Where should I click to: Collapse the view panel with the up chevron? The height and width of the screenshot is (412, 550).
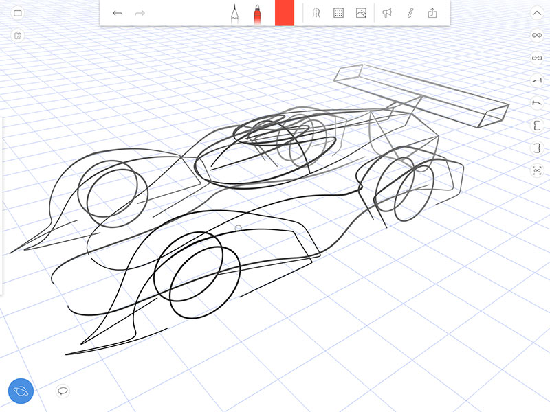[x=537, y=12]
